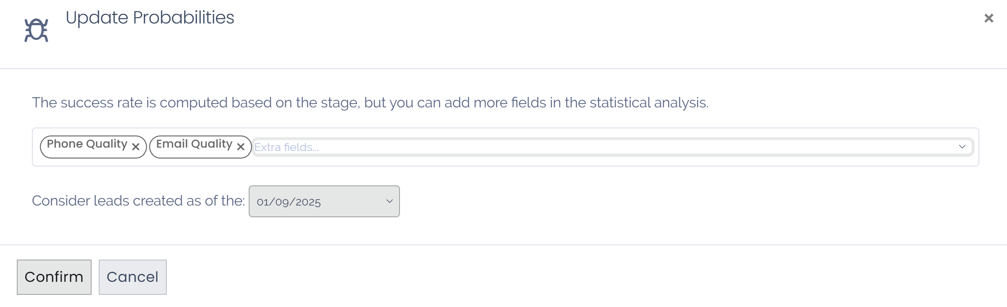
Task: Click the delete icon on Phone Quality pill
Action: click(x=136, y=146)
